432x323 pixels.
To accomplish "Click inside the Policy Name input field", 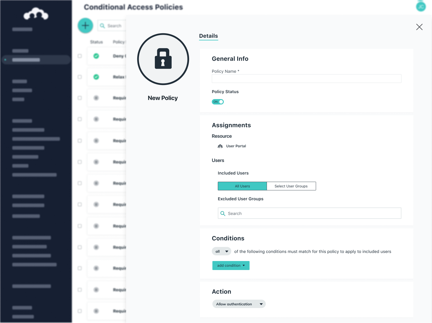I will [x=306, y=78].
